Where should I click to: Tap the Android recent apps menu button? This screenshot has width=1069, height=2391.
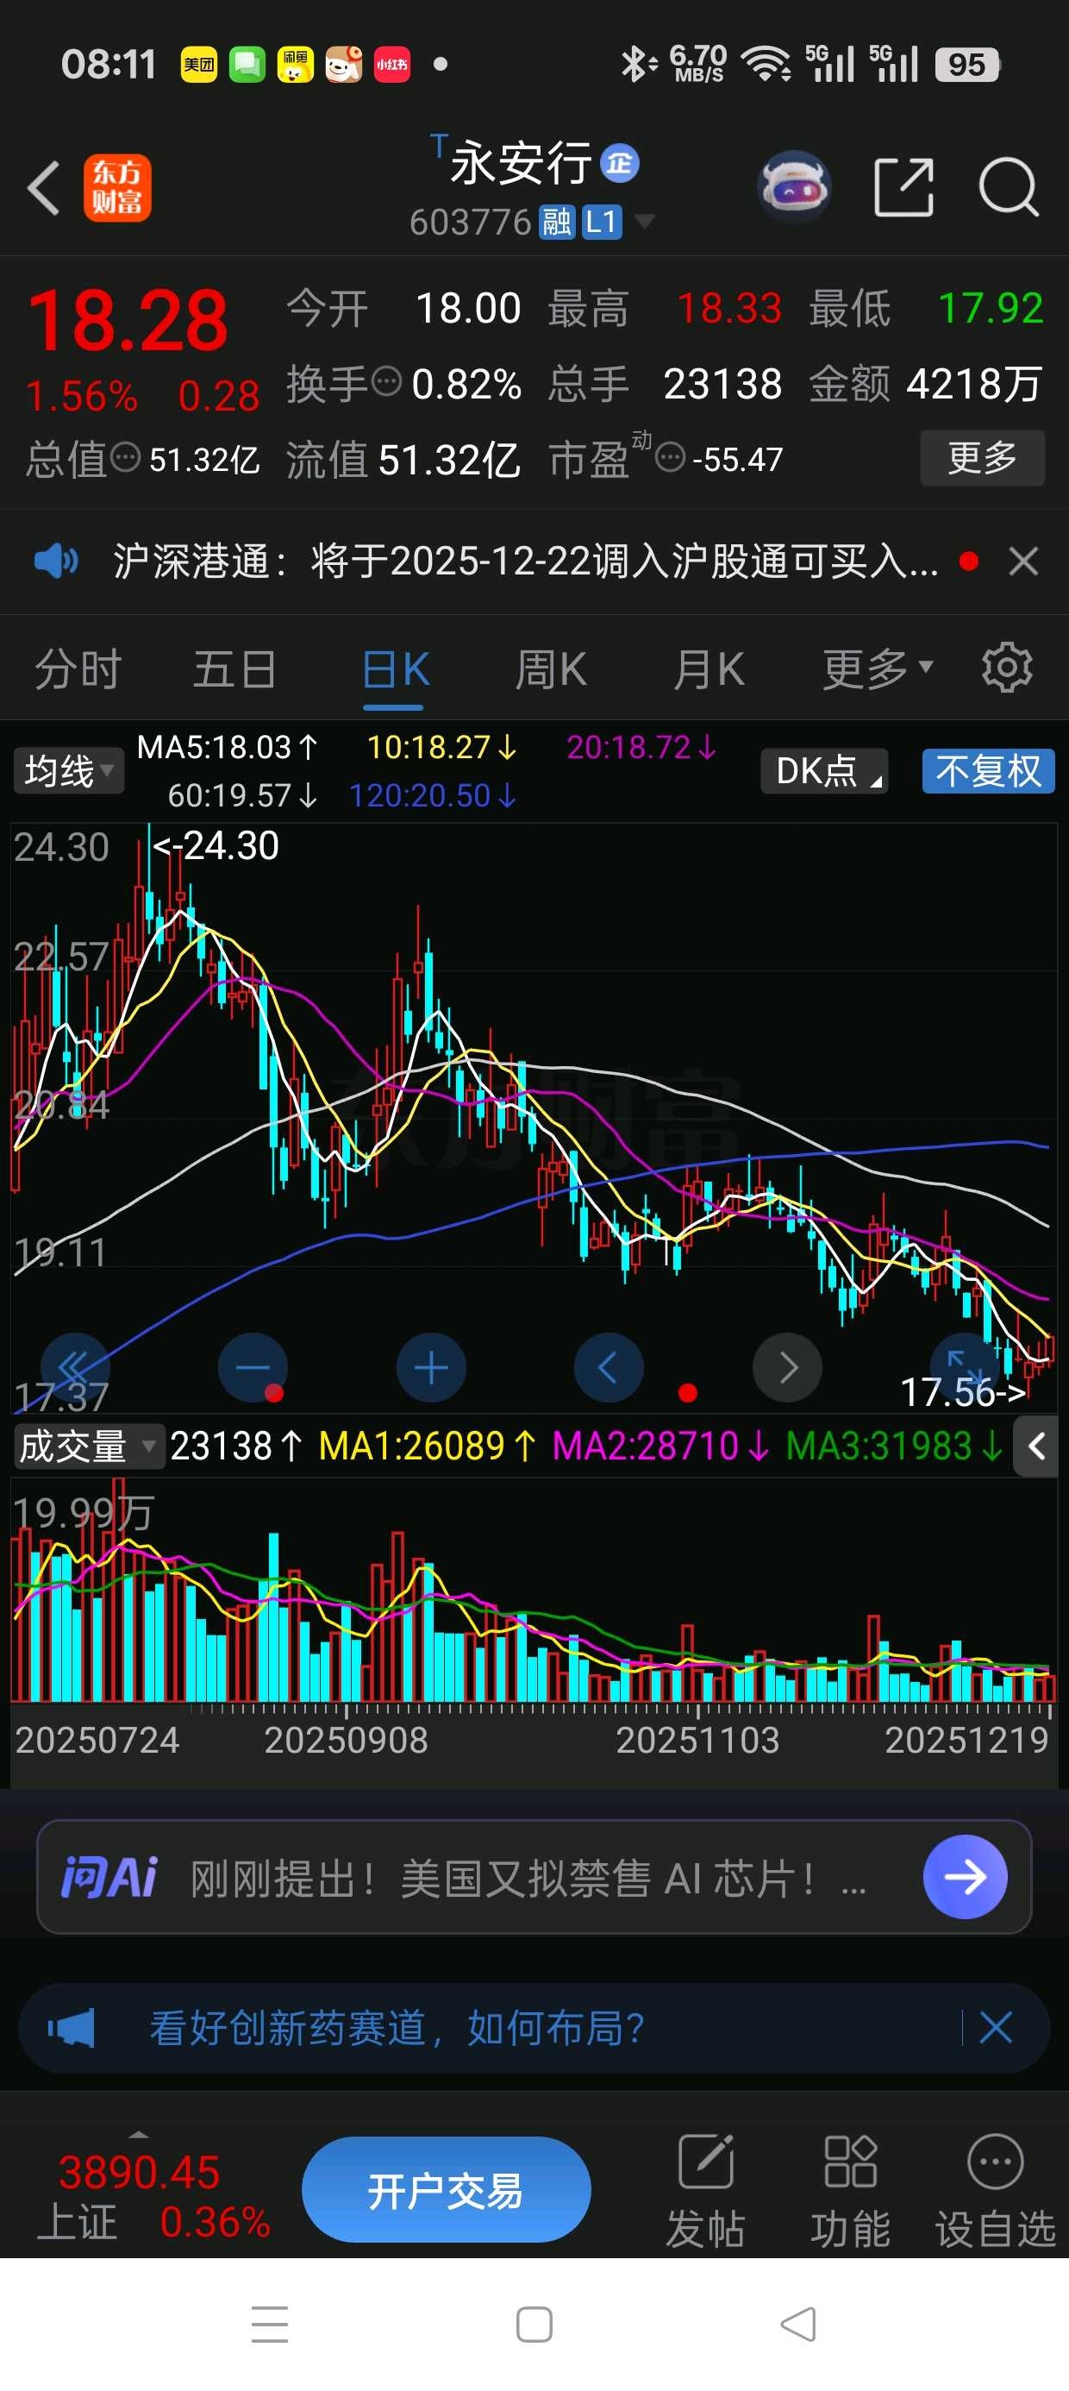(270, 2325)
